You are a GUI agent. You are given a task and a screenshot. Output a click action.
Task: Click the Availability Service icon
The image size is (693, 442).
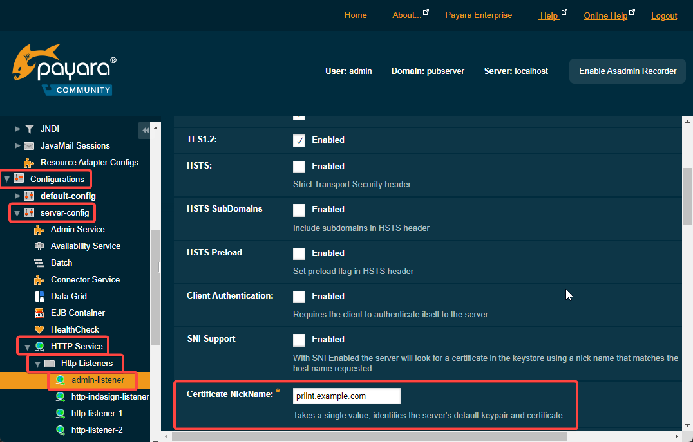coord(39,246)
